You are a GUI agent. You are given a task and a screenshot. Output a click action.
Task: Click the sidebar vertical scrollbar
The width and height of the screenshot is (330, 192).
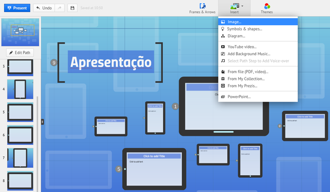pyautogui.click(x=38, y=144)
